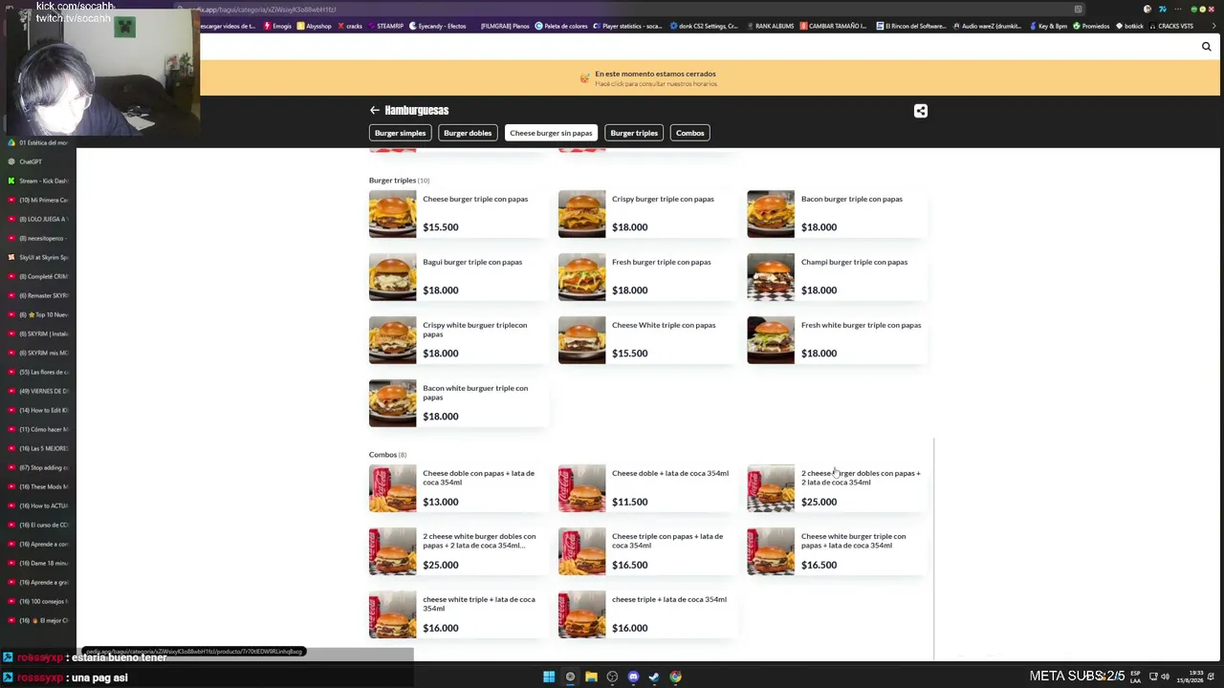
Task: Select the Burger triples category tab
Action: (x=634, y=133)
